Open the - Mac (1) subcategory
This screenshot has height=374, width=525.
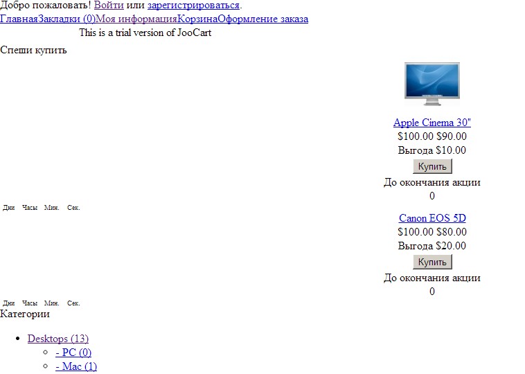[x=76, y=366]
